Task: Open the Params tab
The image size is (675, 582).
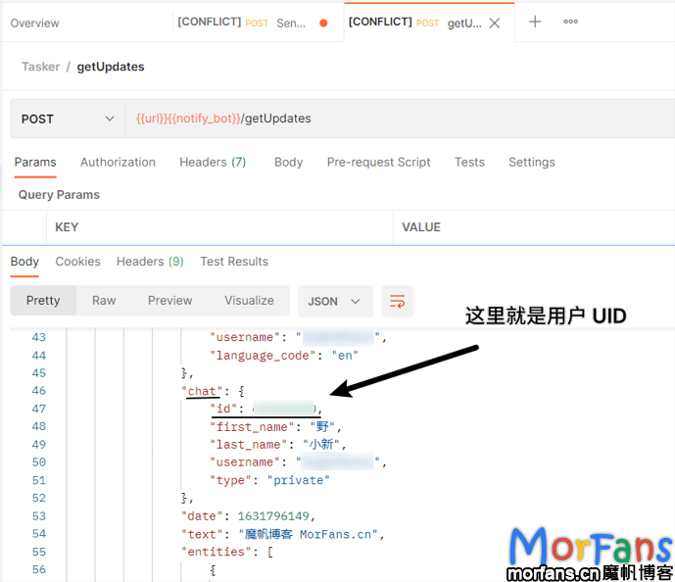Action: 35,163
